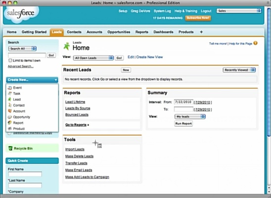The image size is (271, 198).
Task: Click the orange help question mark icon
Action: (x=255, y=43)
